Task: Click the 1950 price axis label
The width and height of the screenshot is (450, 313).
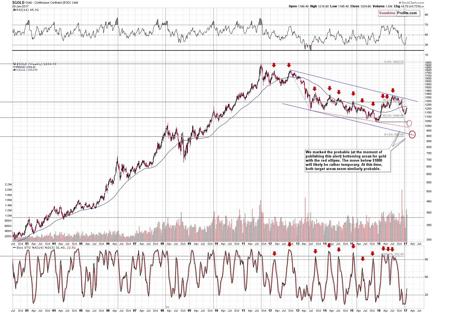Action: pyautogui.click(x=428, y=63)
